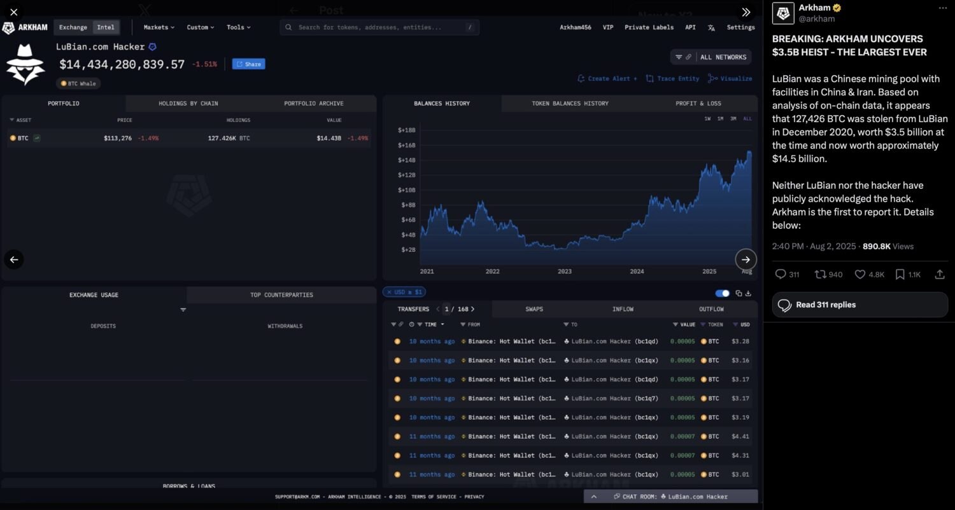The image size is (955, 510).
Task: Download transfers using the download icon
Action: 748,293
